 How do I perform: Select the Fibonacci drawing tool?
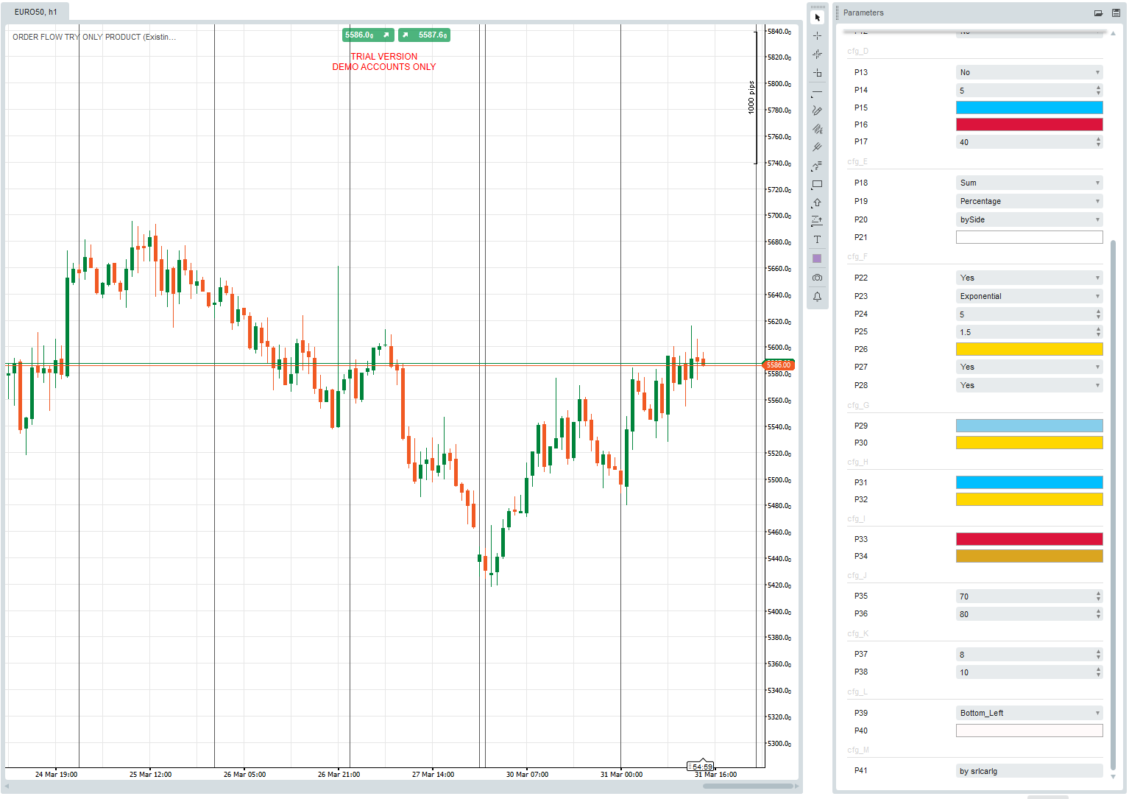point(817,128)
